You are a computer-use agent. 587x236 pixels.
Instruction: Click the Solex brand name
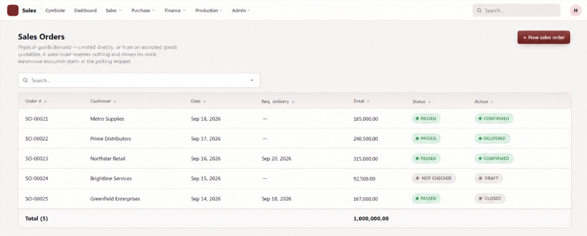29,10
